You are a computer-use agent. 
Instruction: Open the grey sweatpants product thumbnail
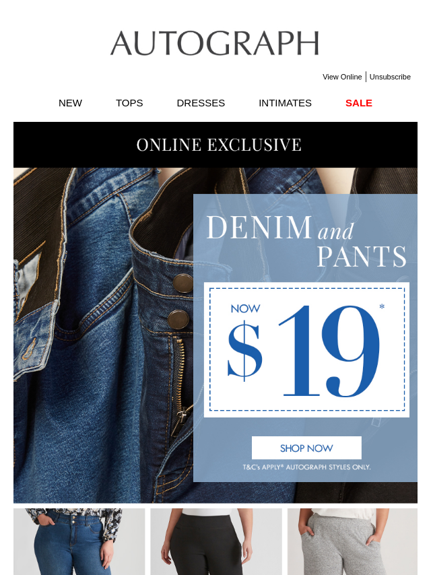[352, 541]
